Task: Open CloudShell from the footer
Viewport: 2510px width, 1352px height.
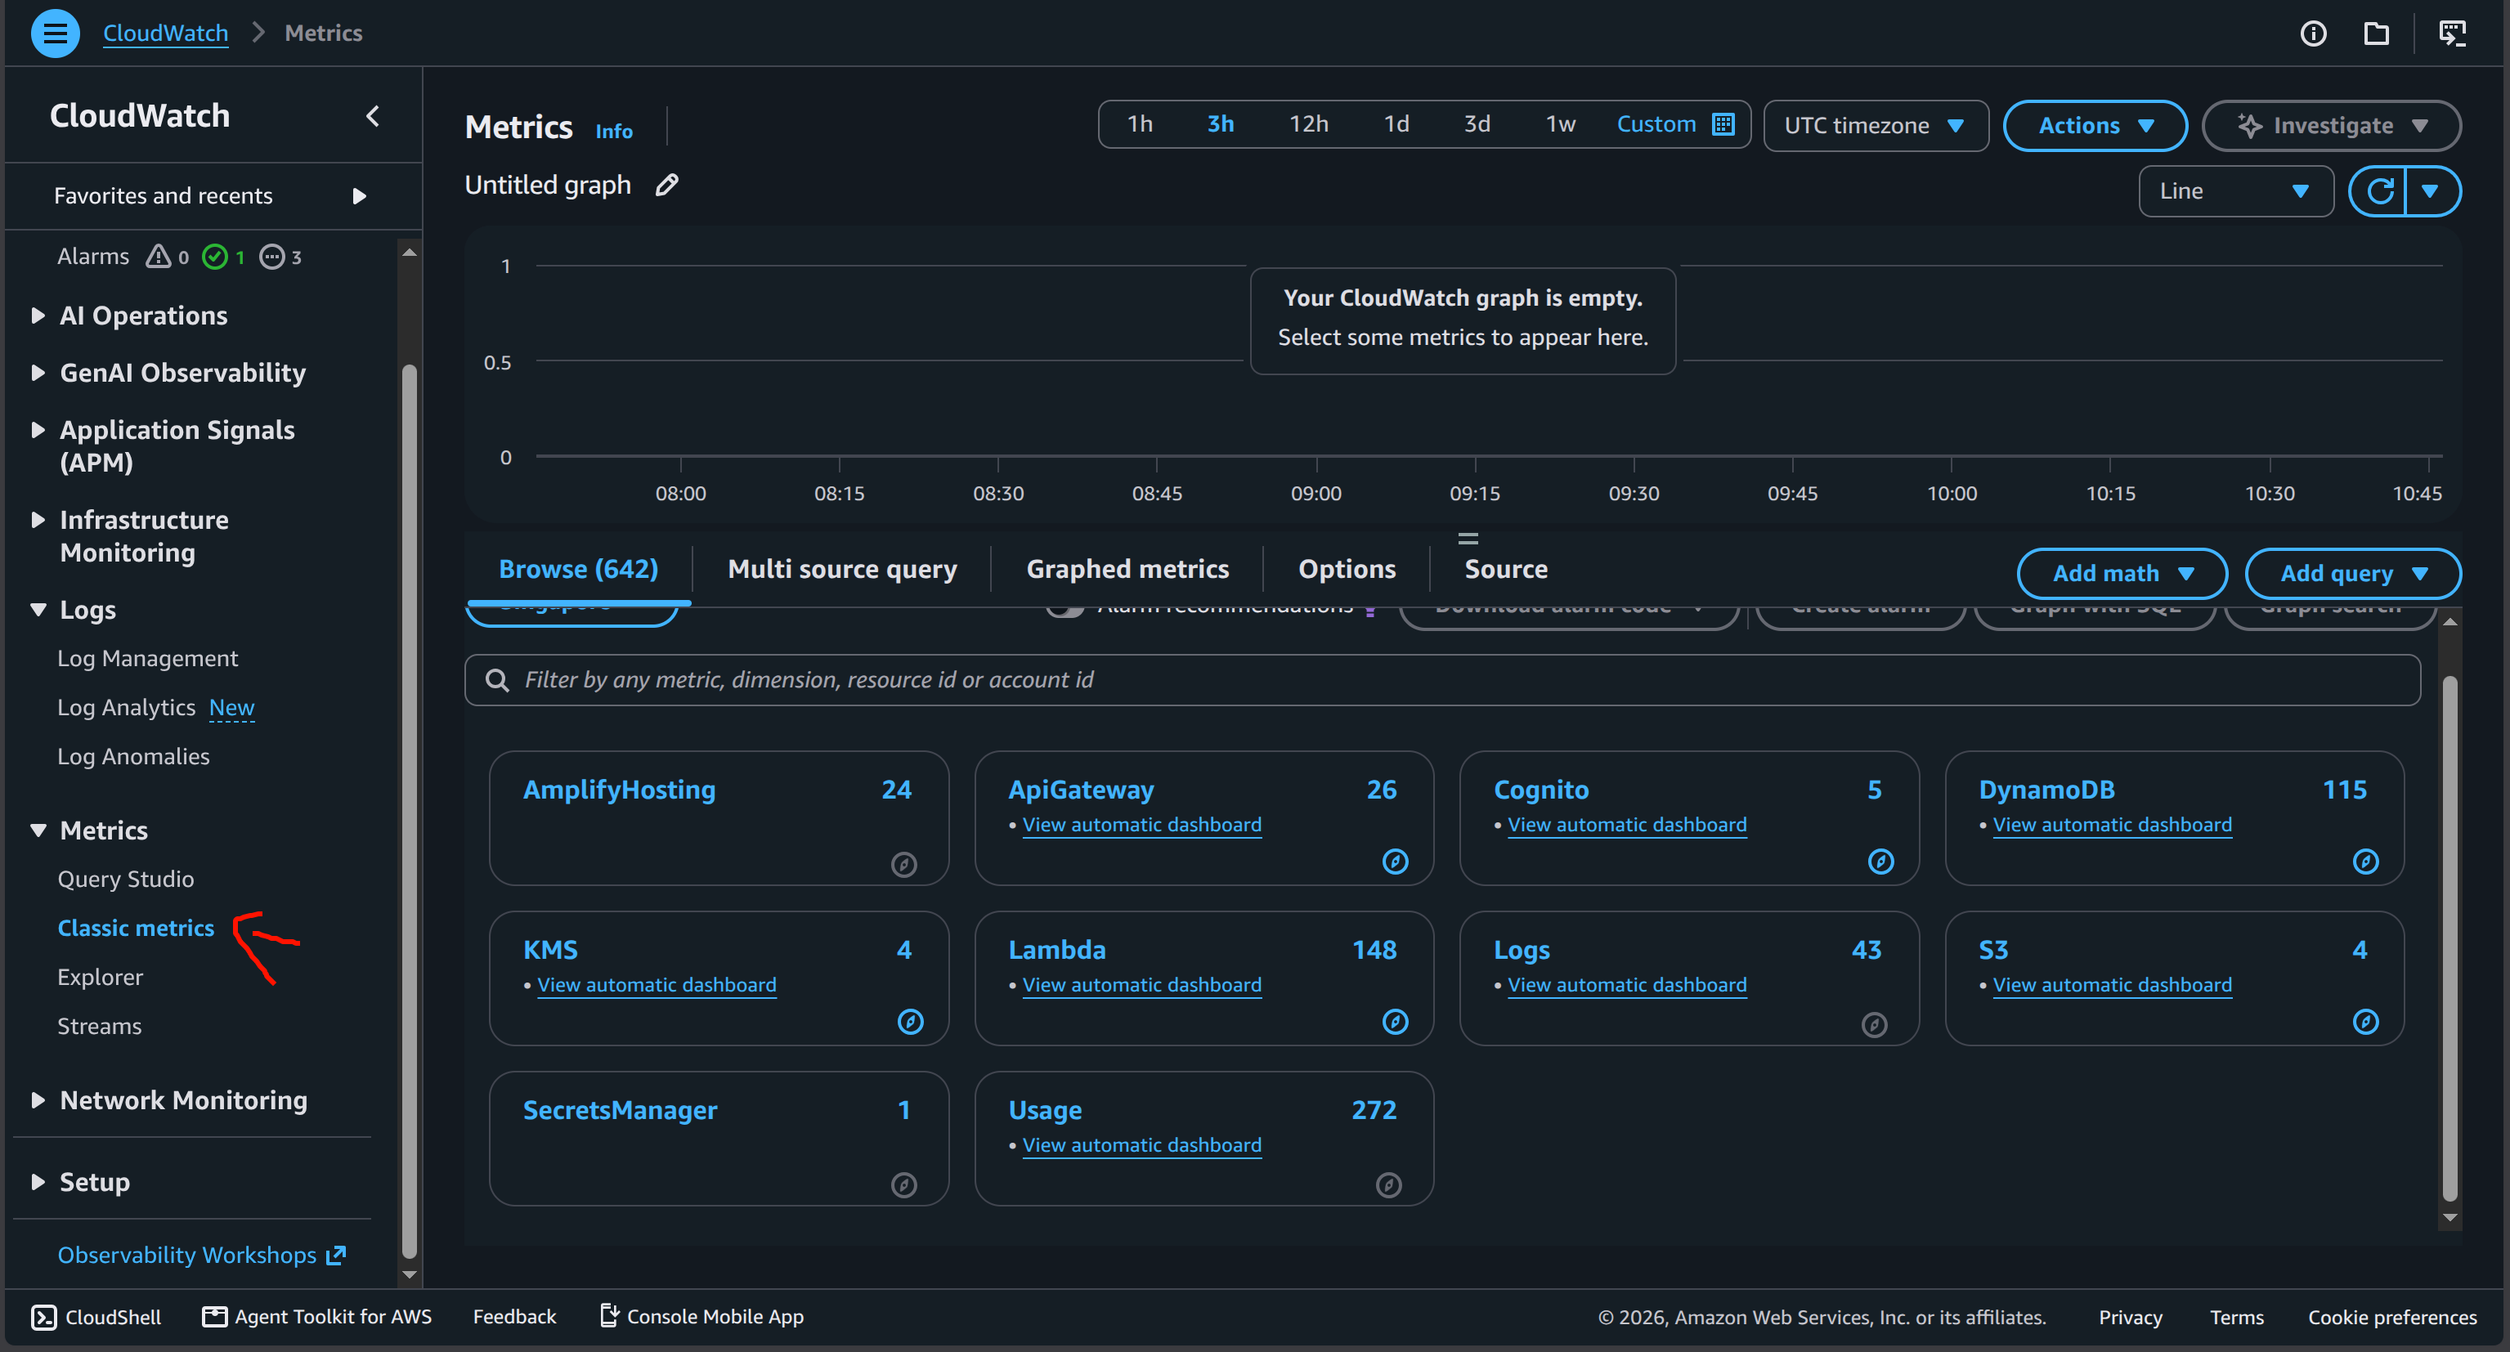Action: pyautogui.click(x=96, y=1317)
